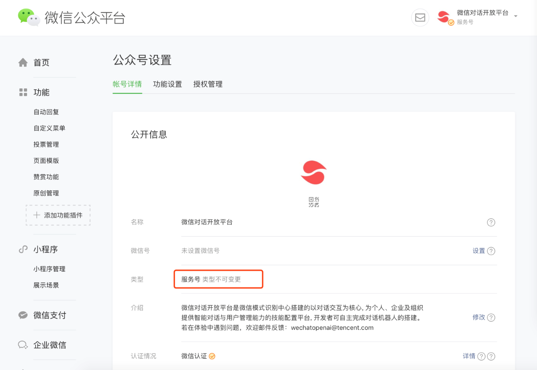Click the 微信认证 status text

click(194, 356)
